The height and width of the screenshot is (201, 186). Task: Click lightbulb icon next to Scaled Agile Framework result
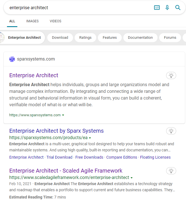click(x=171, y=171)
